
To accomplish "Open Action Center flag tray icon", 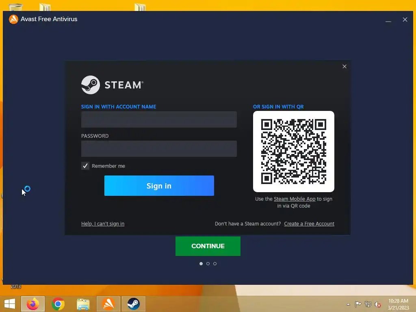I will pos(358,304).
